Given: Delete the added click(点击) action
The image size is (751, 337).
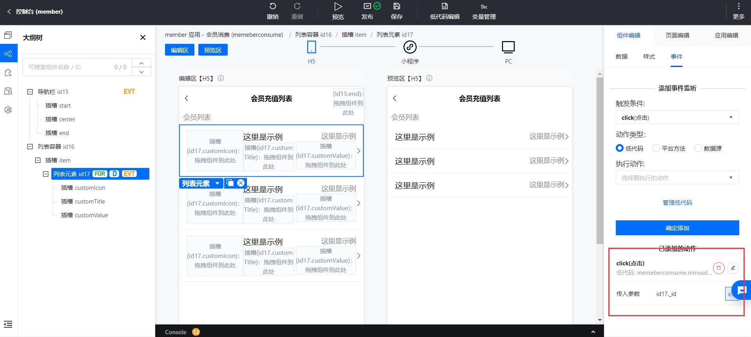Looking at the screenshot, I should tap(719, 268).
